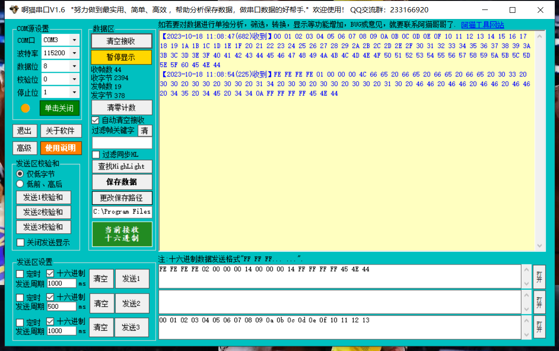Viewport: 559px width, 351px height.
Task: Send first data frame with 发送1
Action: pos(132,279)
